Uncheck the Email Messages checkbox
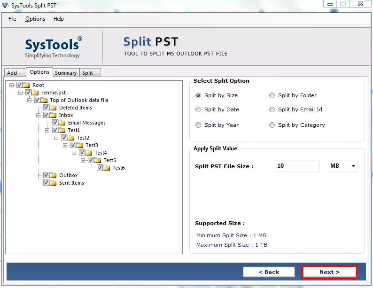The height and width of the screenshot is (288, 373). pyautogui.click(x=55, y=122)
